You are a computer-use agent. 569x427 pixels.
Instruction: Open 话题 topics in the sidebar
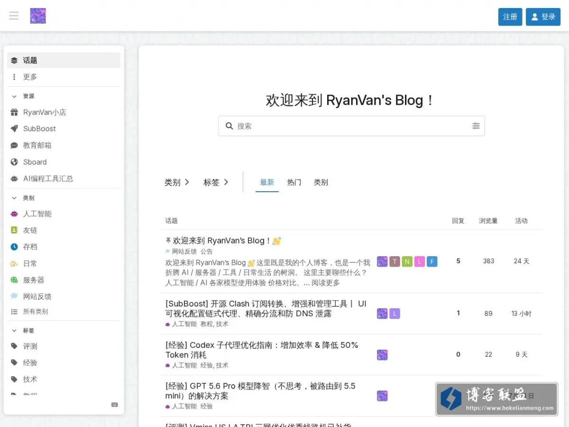point(64,60)
